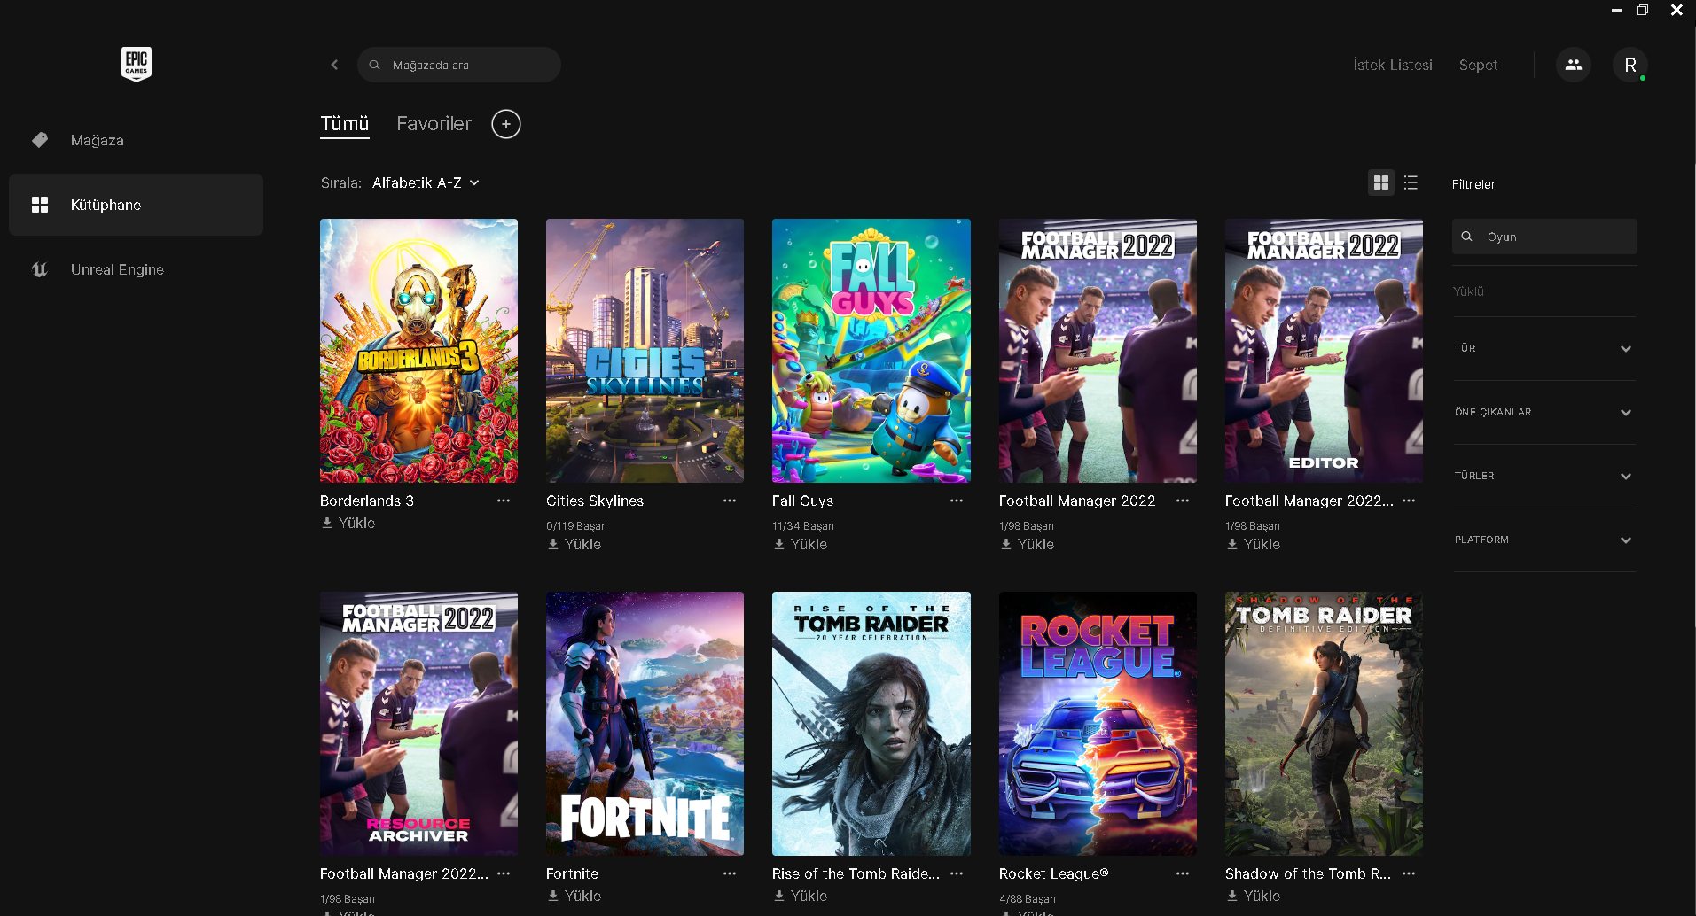Open the Alfabetik A-Z sort dropdown
This screenshot has height=916, width=1696.
tap(426, 182)
